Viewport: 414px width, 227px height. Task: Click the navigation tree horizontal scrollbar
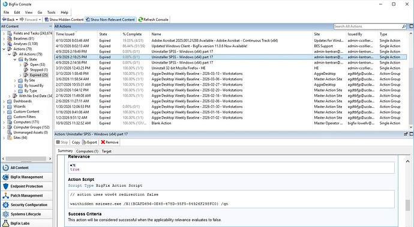pyautogui.click(x=26, y=159)
